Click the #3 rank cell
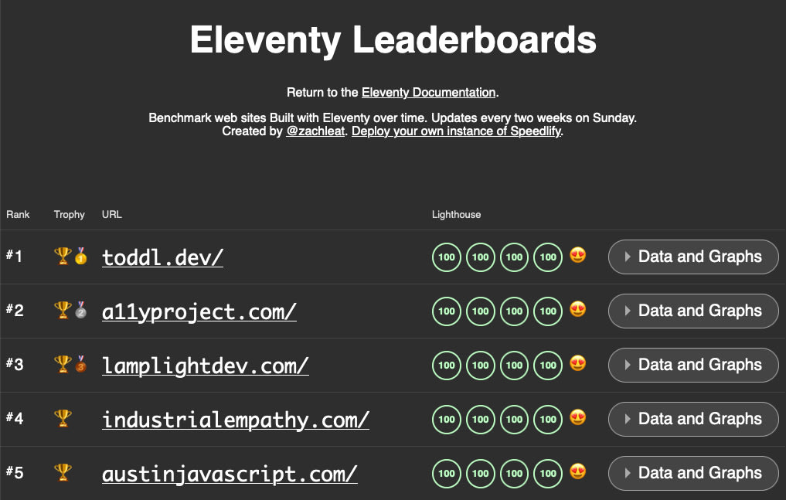Screen dimensions: 786x500 (x=15, y=364)
